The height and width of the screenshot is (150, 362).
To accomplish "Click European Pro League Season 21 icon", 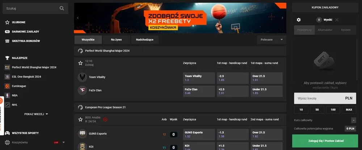I will [80, 107].
